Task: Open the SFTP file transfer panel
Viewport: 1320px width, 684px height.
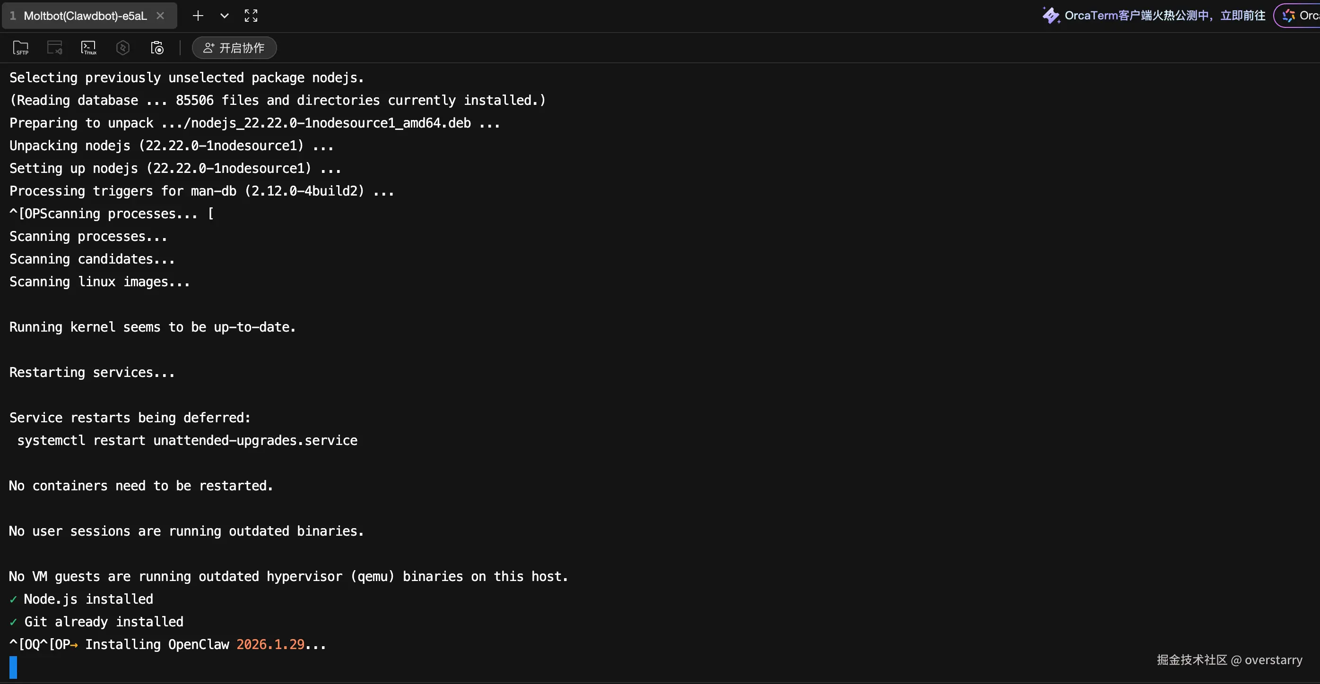Action: pyautogui.click(x=20, y=48)
